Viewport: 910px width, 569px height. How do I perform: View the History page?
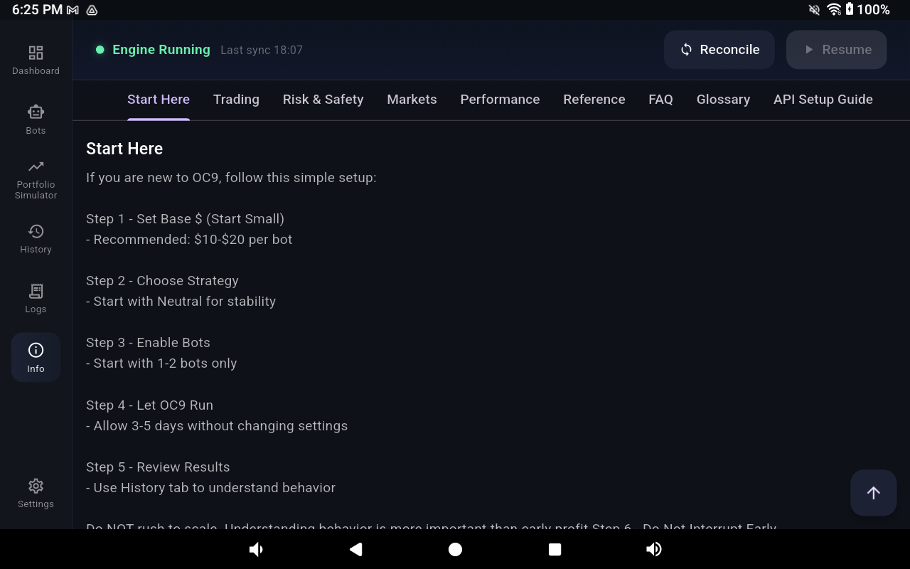36,239
